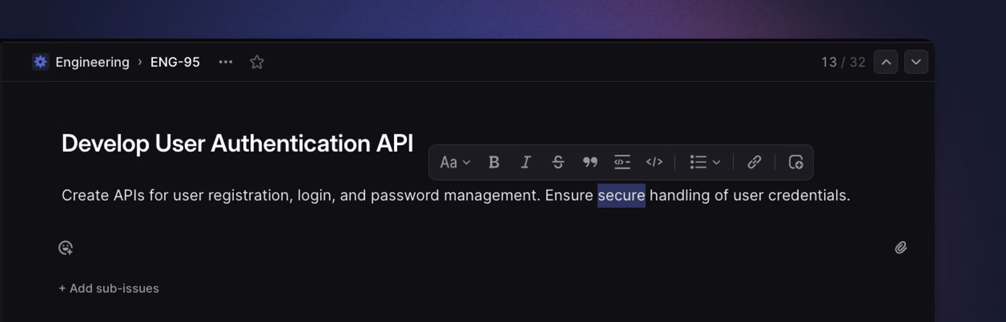Insert a code block
Viewport: 1006px width, 322px height.
622,162
